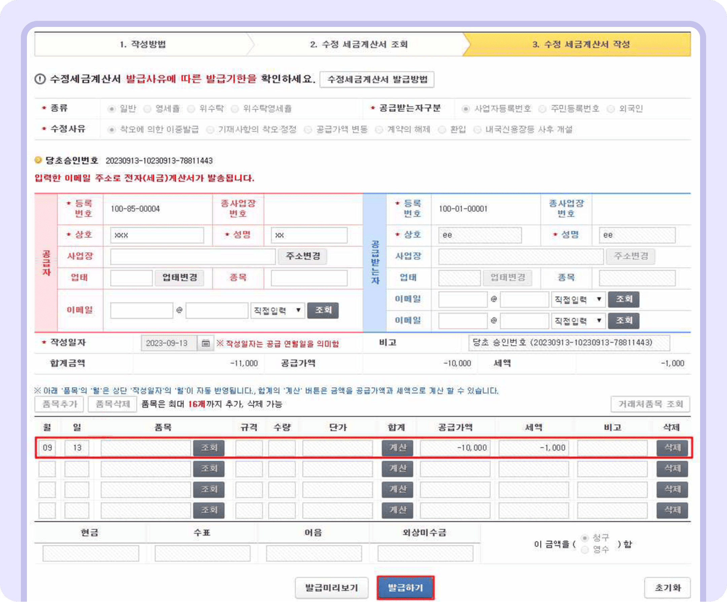Open the recipient's first email domain dropdown
Viewport: 727px width, 602px height.
click(x=578, y=300)
